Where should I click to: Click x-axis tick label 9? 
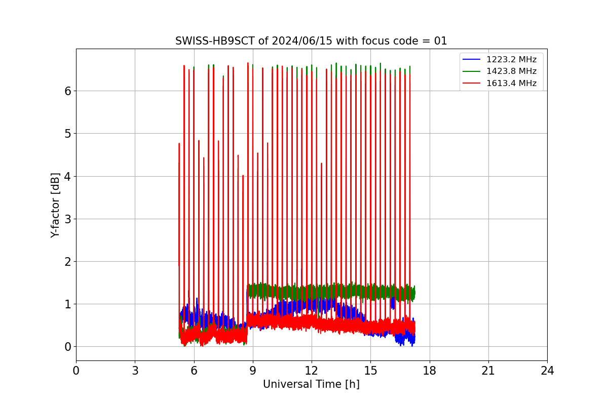tap(253, 371)
